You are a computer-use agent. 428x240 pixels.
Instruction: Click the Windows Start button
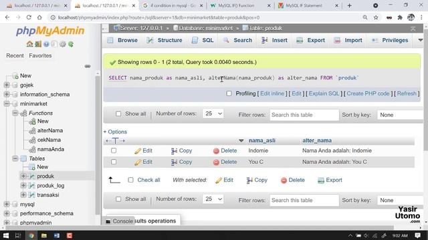6,235
